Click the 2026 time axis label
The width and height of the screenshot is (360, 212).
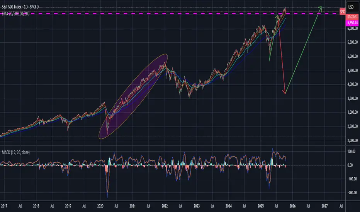click(x=292, y=206)
